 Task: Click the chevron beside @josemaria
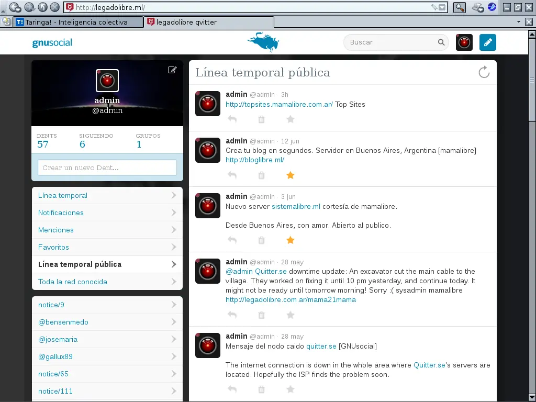174,339
